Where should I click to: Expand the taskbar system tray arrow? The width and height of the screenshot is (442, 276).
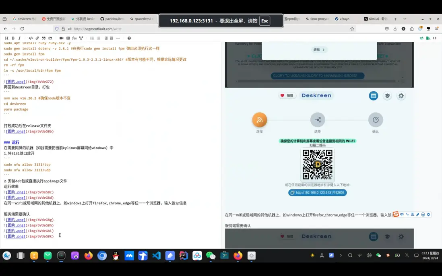[341, 255]
